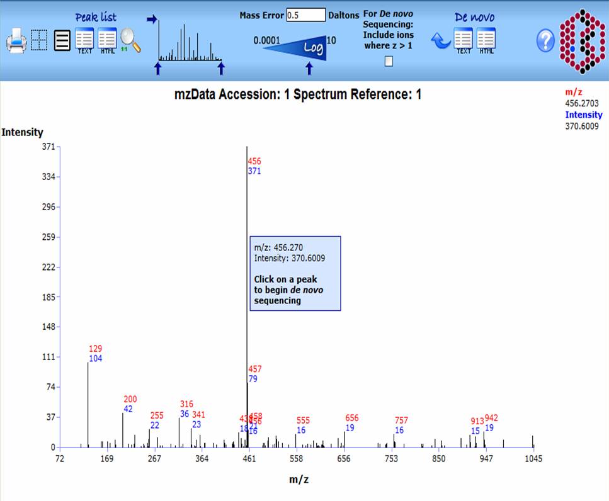Click arrow marker under Log slider
The height and width of the screenshot is (501, 609).
(309, 68)
